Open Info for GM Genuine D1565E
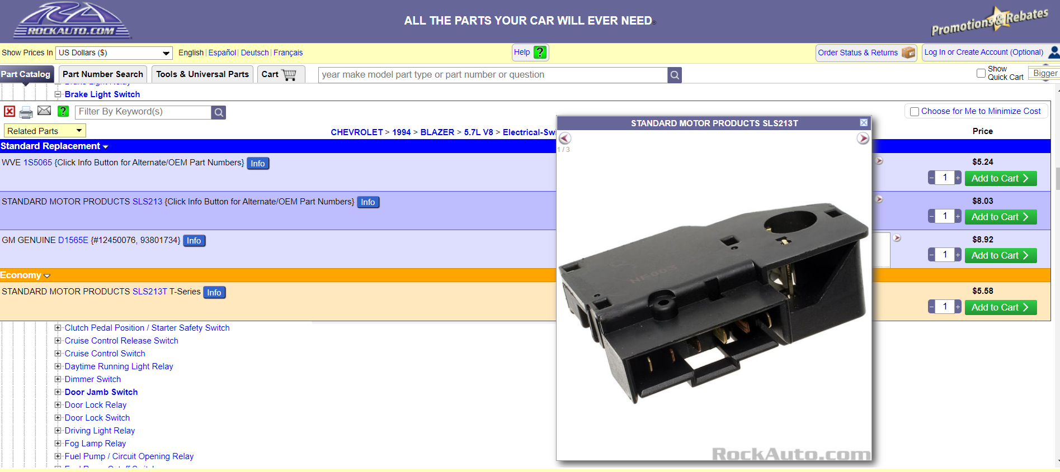The width and height of the screenshot is (1060, 472). 194,241
